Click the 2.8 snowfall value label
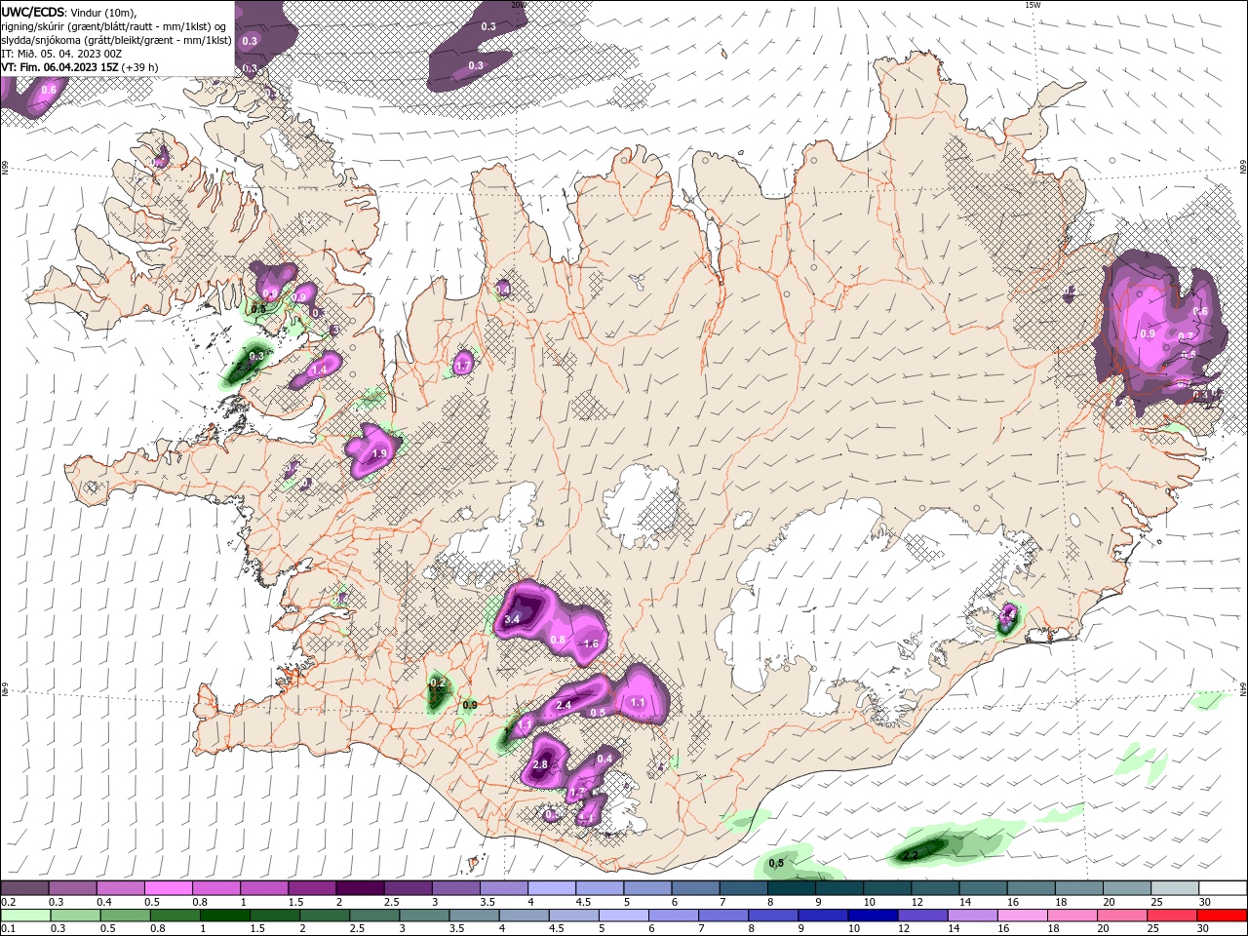Viewport: 1248px width, 936px height. pyautogui.click(x=540, y=765)
